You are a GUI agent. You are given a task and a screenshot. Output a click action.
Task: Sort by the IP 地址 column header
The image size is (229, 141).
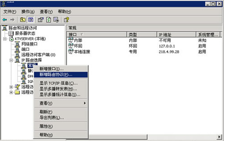tap(176, 34)
